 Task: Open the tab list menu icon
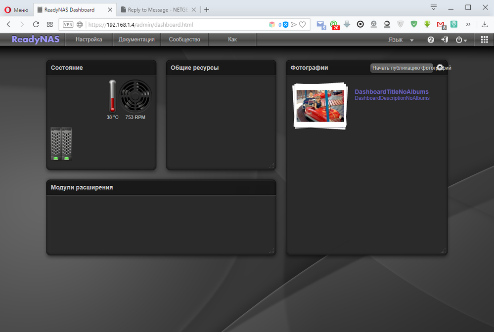[434, 7]
